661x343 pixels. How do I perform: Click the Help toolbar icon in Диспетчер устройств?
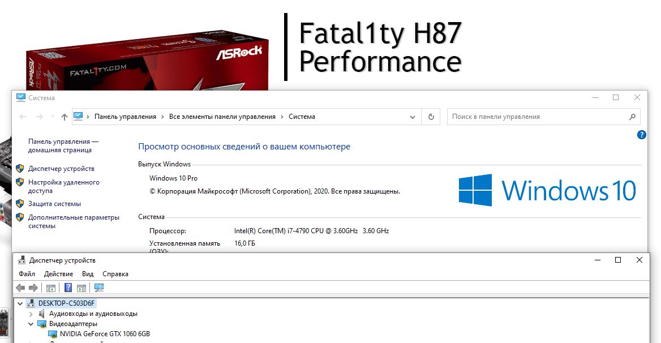(x=68, y=288)
